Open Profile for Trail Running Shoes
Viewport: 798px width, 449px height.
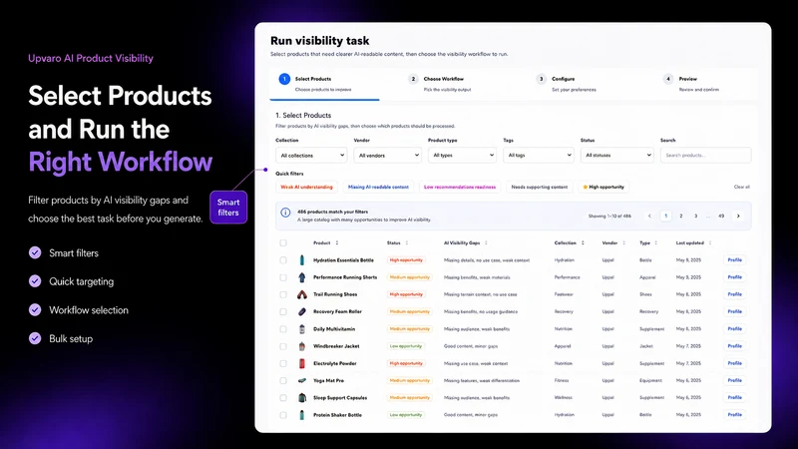(x=734, y=294)
